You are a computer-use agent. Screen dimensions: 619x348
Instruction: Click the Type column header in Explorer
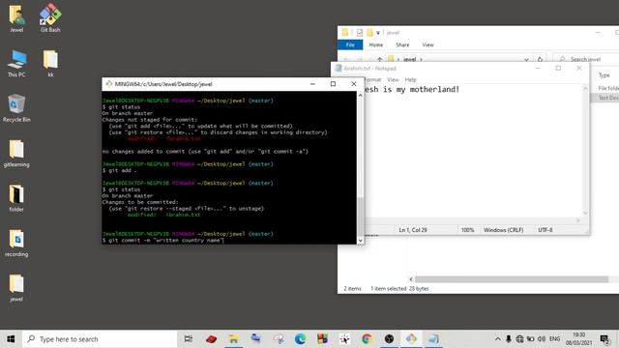pos(604,75)
